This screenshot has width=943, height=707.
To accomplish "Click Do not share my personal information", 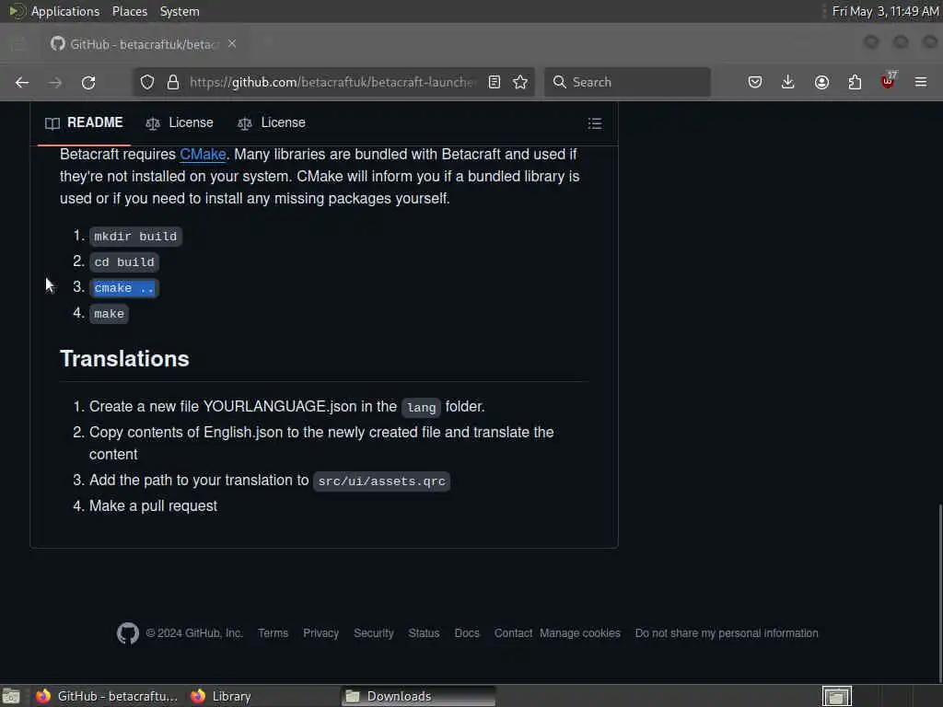I will coord(727,633).
